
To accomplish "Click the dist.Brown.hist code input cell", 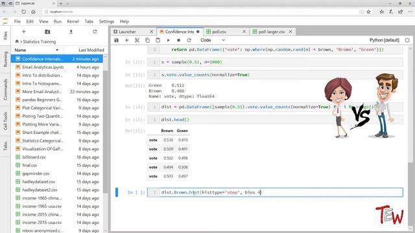I will tap(275, 192).
